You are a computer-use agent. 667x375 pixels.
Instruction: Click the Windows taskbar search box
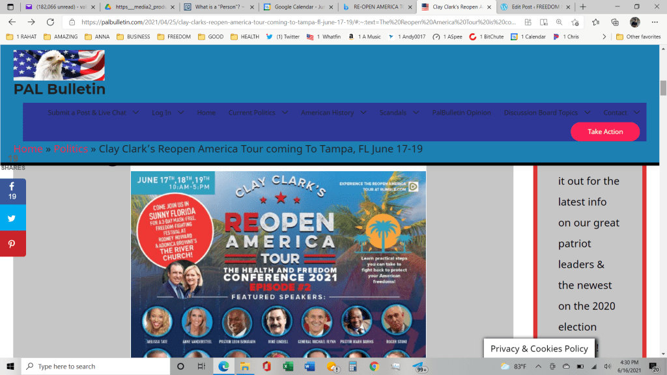point(94,366)
